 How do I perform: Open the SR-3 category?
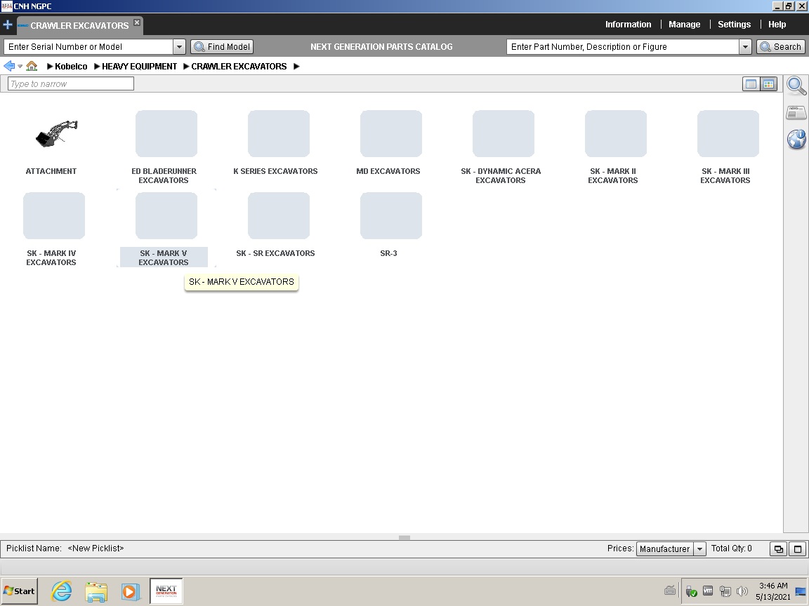point(391,216)
